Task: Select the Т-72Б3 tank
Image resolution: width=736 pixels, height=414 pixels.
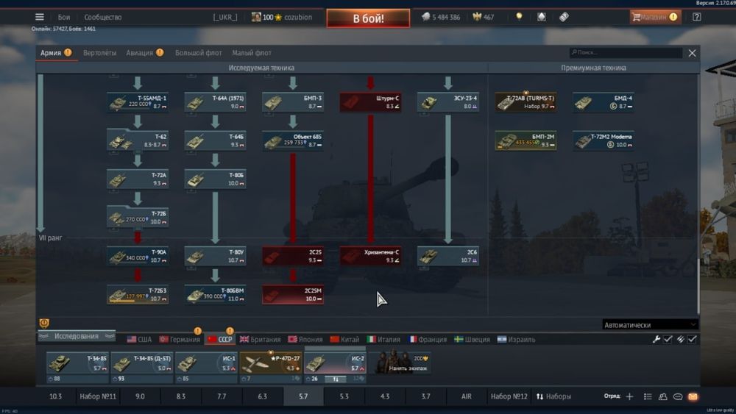Action: point(138,294)
